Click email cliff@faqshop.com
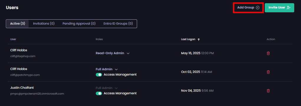Image resolution: width=301 pixels, height=106 pixels. (23, 56)
